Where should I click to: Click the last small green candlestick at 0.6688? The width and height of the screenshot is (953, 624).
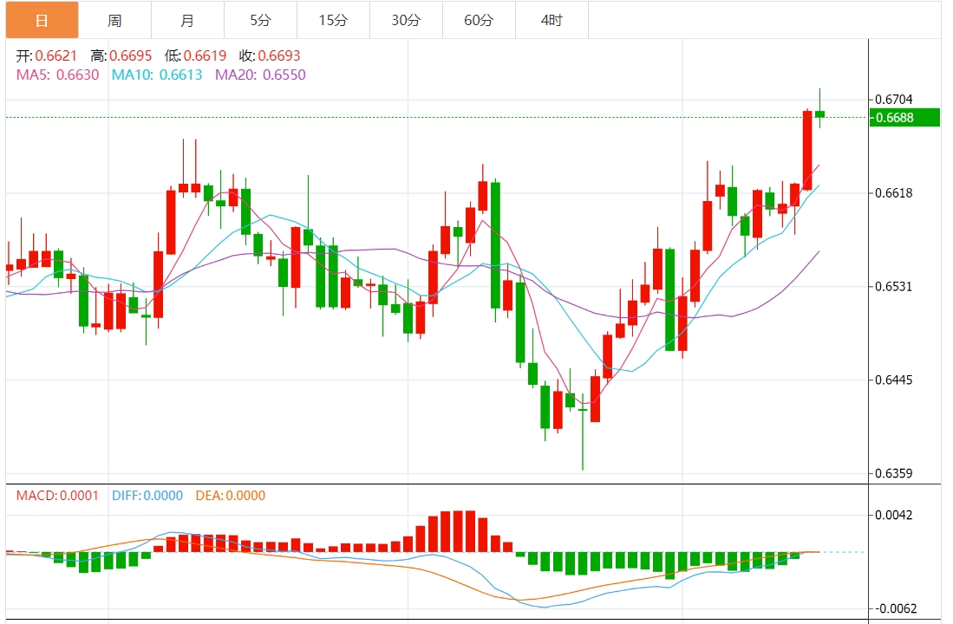click(x=820, y=114)
